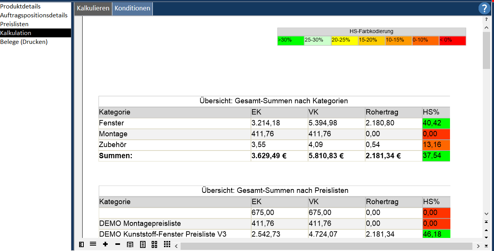Screen dimensions: 494x251
Task: Select the fit page width icon
Action: tap(130, 244)
